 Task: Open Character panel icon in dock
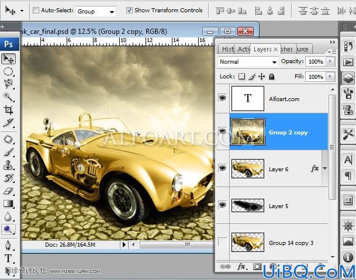(x=348, y=160)
